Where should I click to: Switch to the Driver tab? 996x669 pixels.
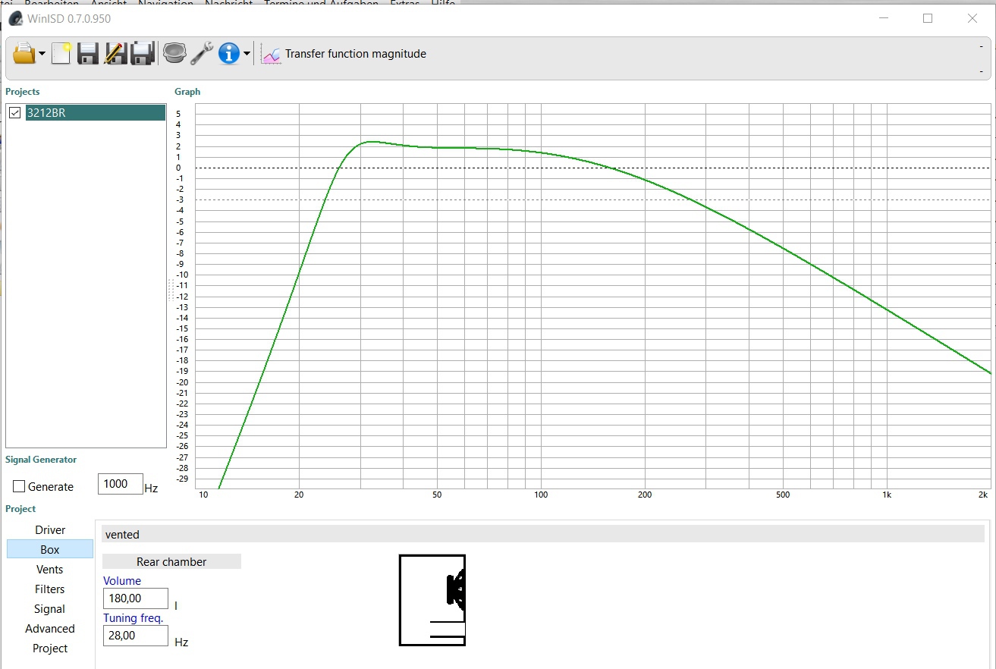50,530
